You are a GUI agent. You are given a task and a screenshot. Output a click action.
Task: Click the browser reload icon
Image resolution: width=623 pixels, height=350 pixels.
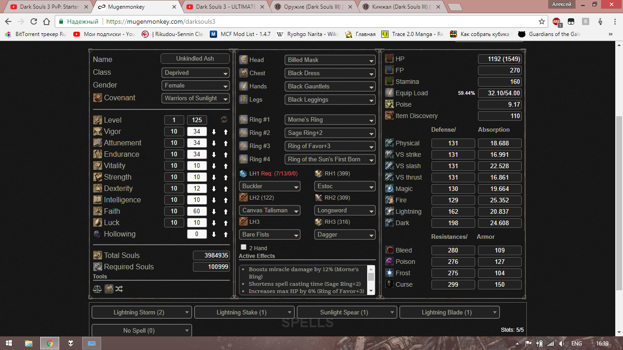tap(34, 21)
